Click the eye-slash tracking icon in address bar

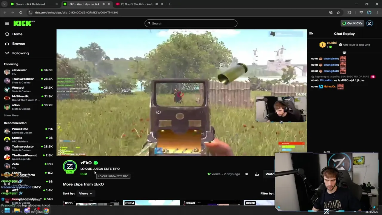pyautogui.click(x=331, y=13)
